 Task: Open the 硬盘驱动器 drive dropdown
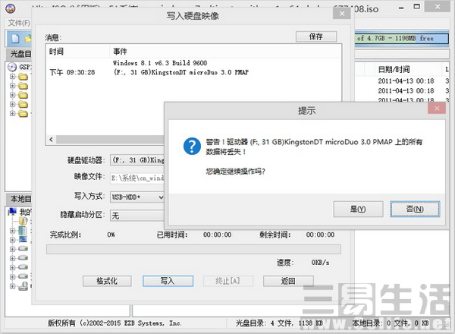(137, 160)
